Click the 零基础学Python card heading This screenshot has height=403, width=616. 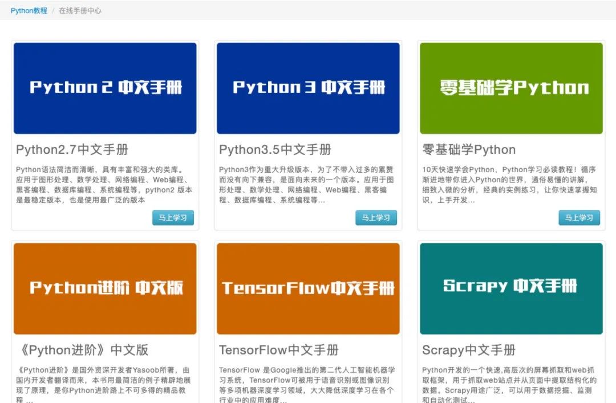point(469,150)
